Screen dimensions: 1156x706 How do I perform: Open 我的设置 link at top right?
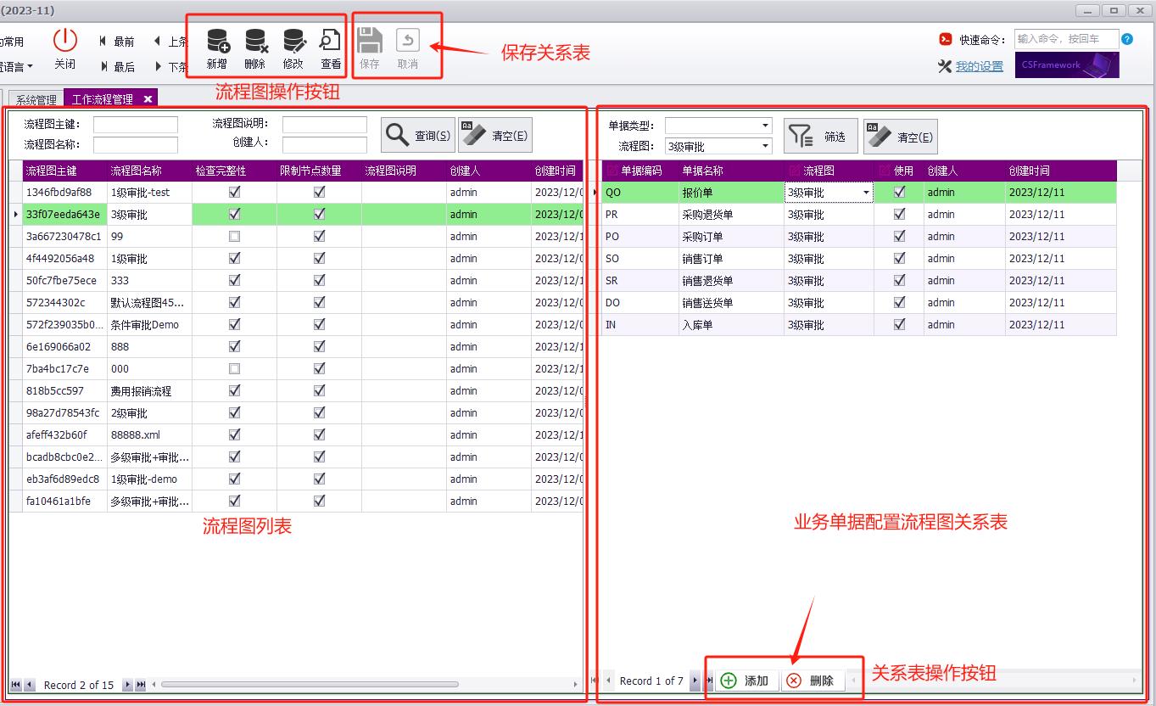[980, 65]
